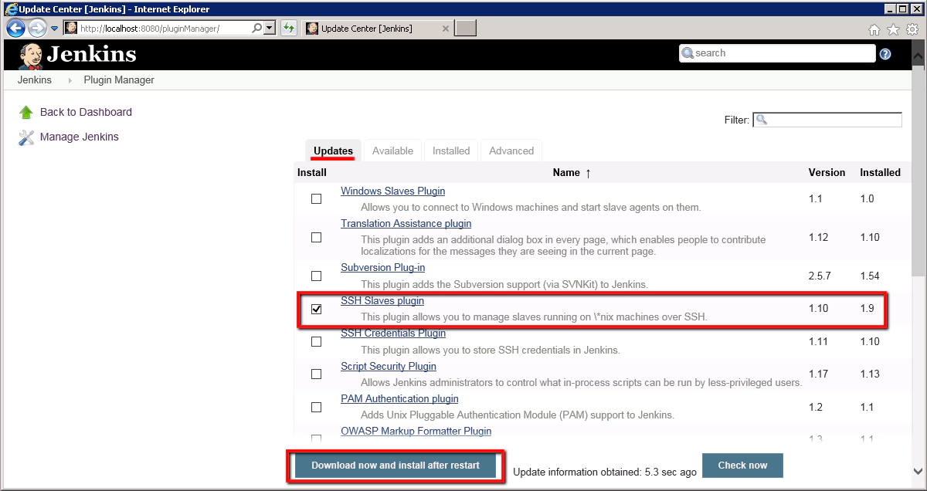Check the Windows Slaves Plugin checkbox
Image resolution: width=927 pixels, height=491 pixels.
[x=316, y=199]
